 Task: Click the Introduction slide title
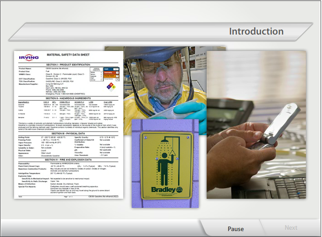point(256,31)
